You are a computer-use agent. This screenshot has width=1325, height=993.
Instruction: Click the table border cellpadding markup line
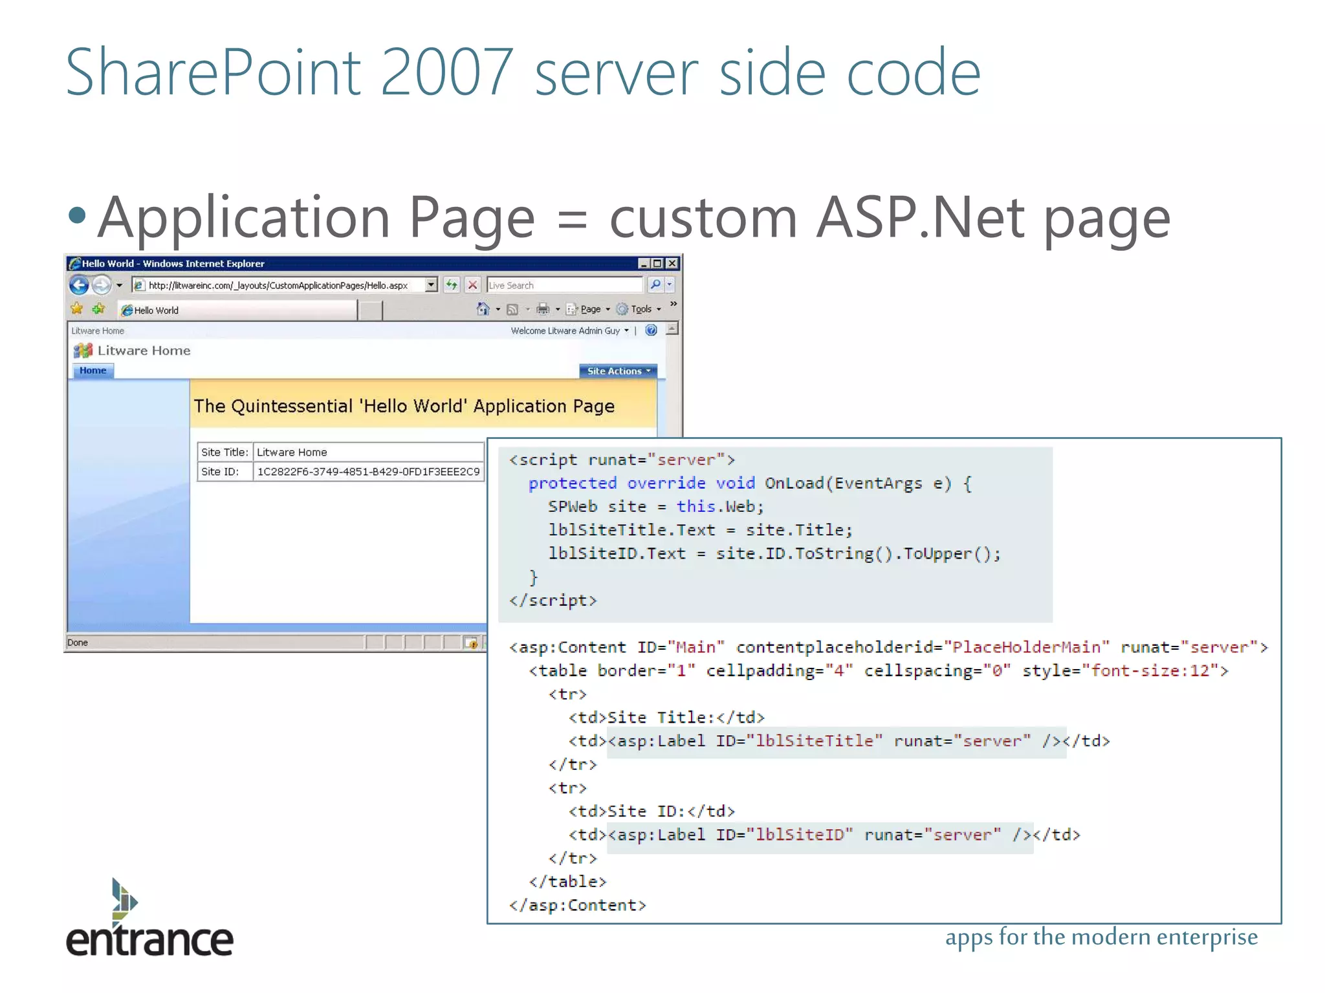tap(879, 671)
